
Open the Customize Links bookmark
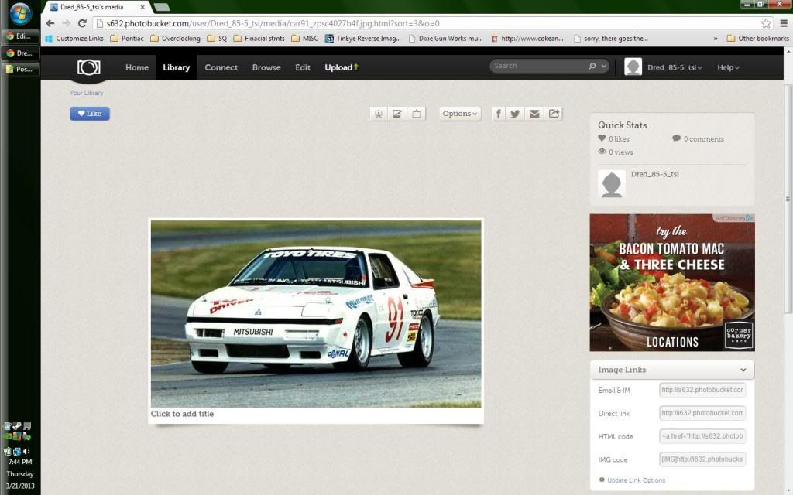(x=74, y=39)
